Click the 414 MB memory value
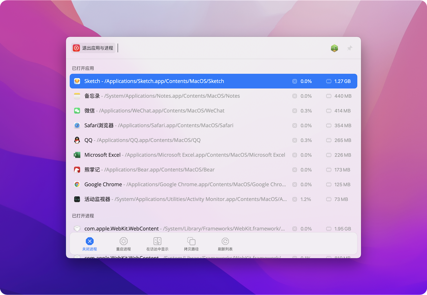This screenshot has height=295, width=427. pos(343,111)
